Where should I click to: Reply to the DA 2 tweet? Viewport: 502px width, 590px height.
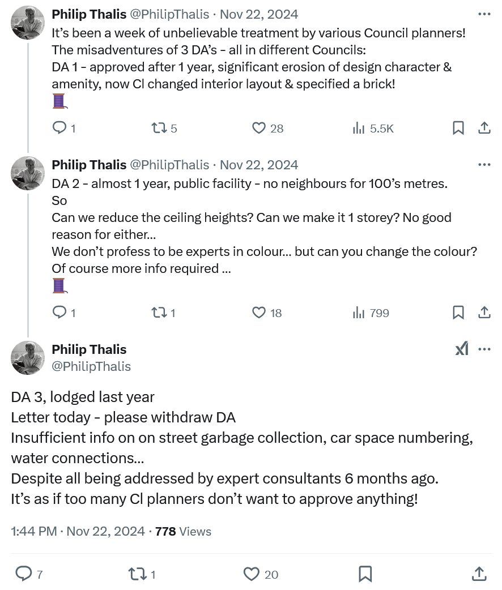coord(60,313)
